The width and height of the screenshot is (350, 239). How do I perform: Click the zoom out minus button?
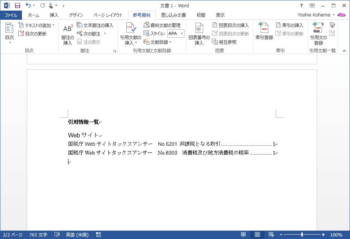pos(281,235)
